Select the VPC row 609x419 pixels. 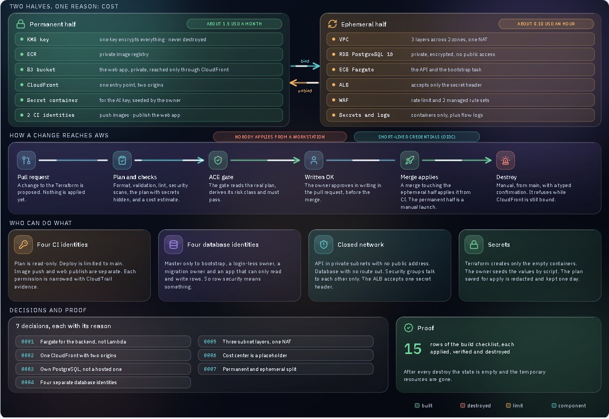tap(461, 40)
